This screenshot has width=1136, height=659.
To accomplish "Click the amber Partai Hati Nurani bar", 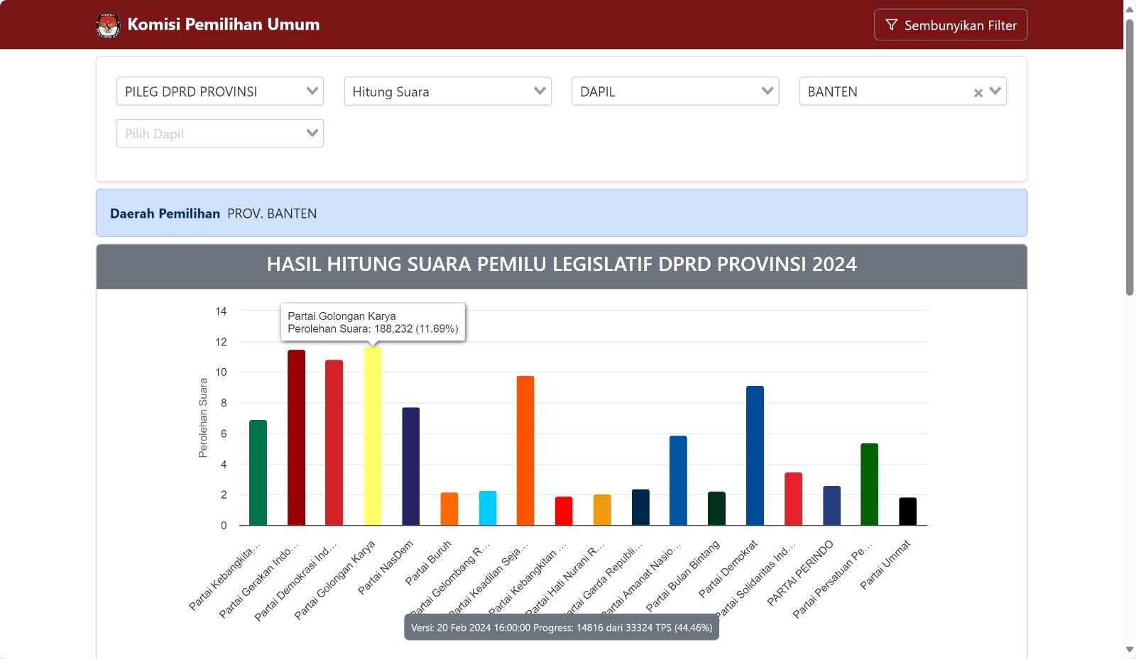I will [602, 510].
